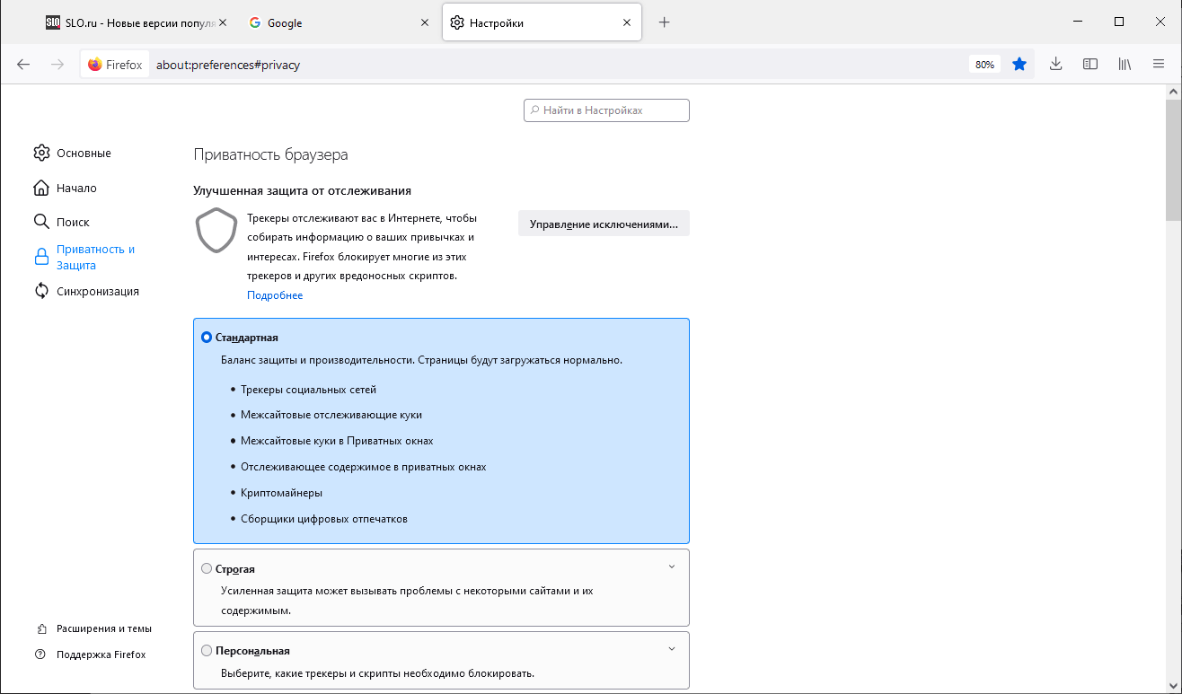Open the Начало settings category
The image size is (1182, 694).
tap(66, 189)
